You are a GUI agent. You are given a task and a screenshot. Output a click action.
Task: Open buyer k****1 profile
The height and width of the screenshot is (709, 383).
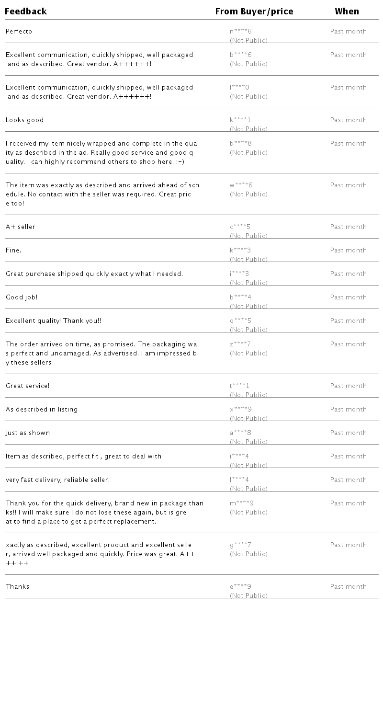(240, 120)
